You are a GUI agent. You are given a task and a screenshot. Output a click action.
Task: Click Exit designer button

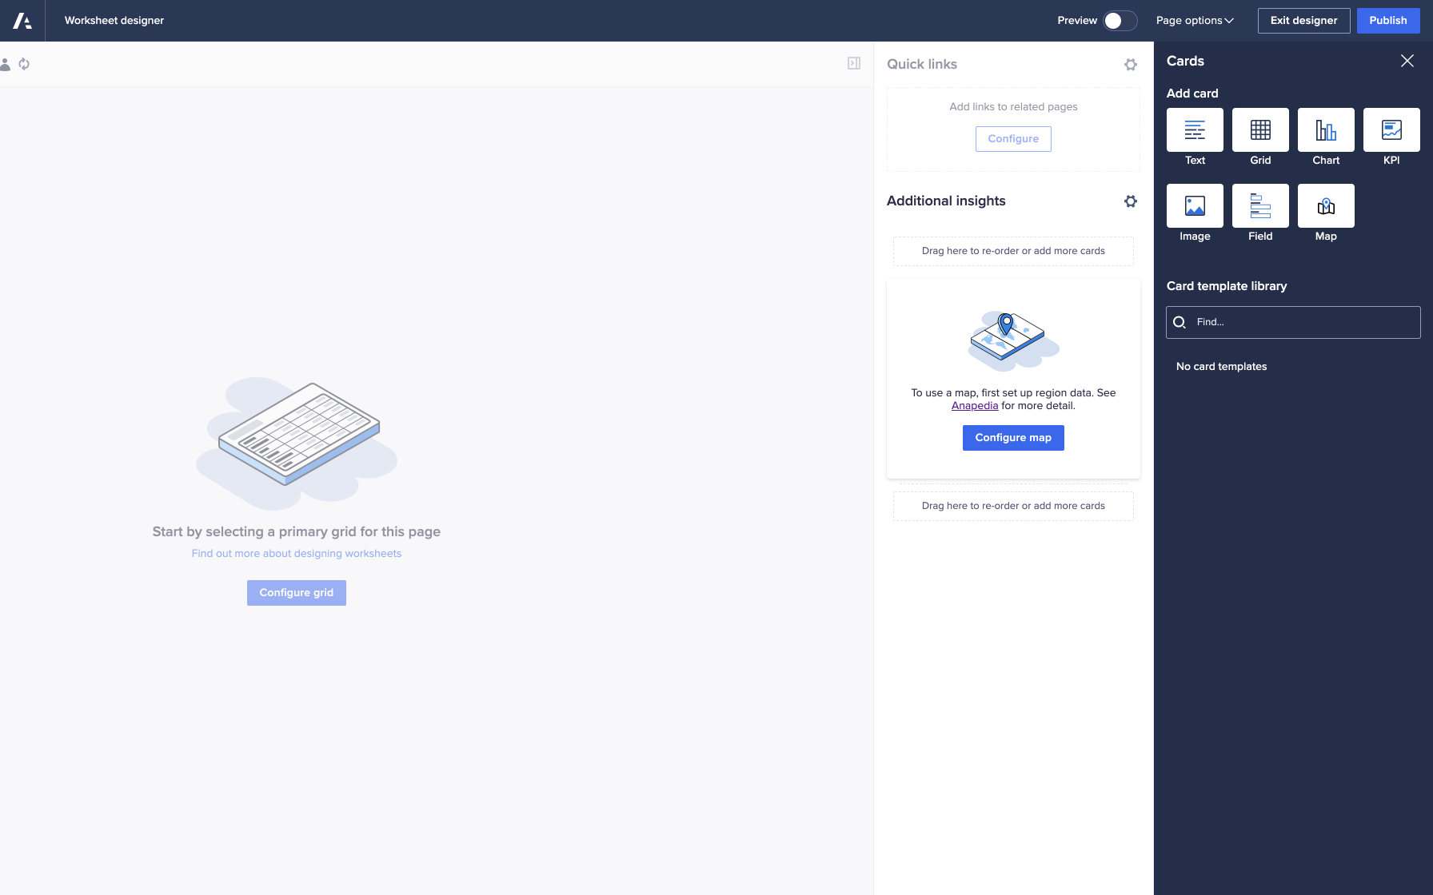click(1303, 21)
